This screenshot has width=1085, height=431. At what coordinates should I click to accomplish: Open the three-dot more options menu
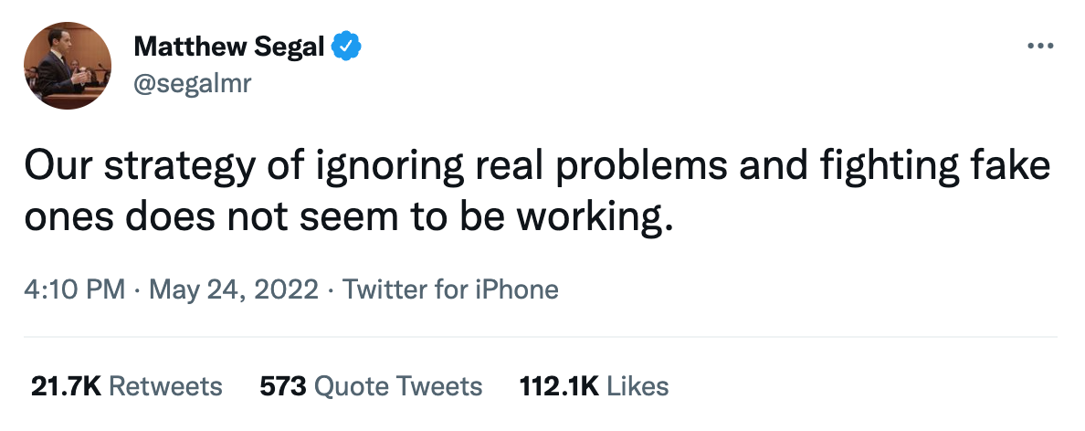(1040, 47)
